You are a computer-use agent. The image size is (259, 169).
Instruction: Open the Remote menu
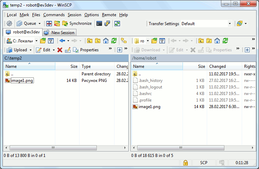tap(109, 15)
